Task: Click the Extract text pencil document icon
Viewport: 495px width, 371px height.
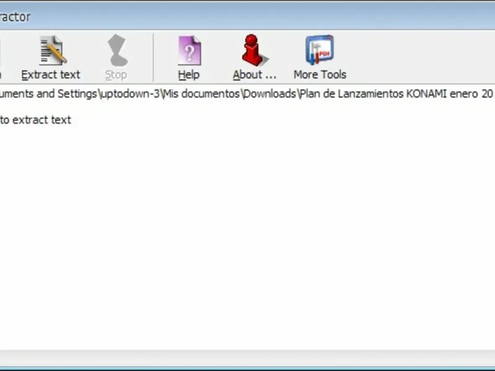Action: (53, 51)
